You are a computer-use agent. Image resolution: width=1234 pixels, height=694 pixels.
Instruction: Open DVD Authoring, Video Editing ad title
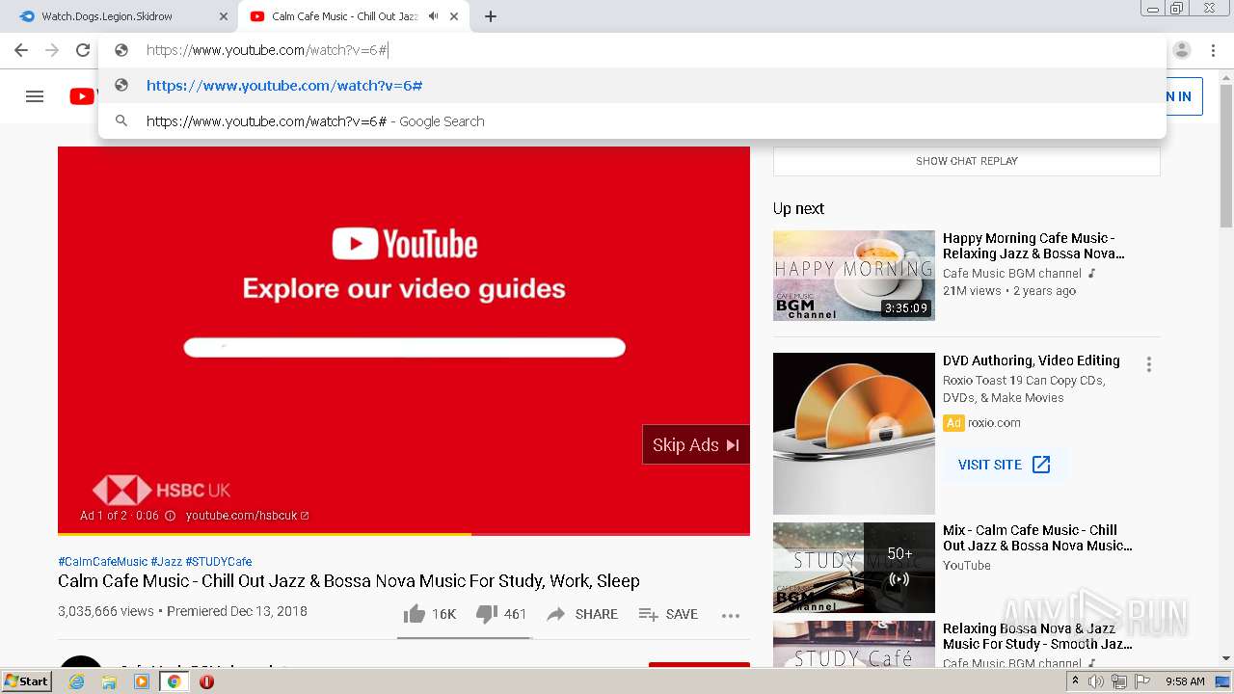click(x=1032, y=360)
